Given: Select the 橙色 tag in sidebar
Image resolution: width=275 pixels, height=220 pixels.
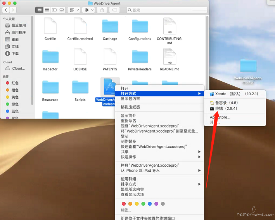Looking at the screenshot, I should point(12,90).
